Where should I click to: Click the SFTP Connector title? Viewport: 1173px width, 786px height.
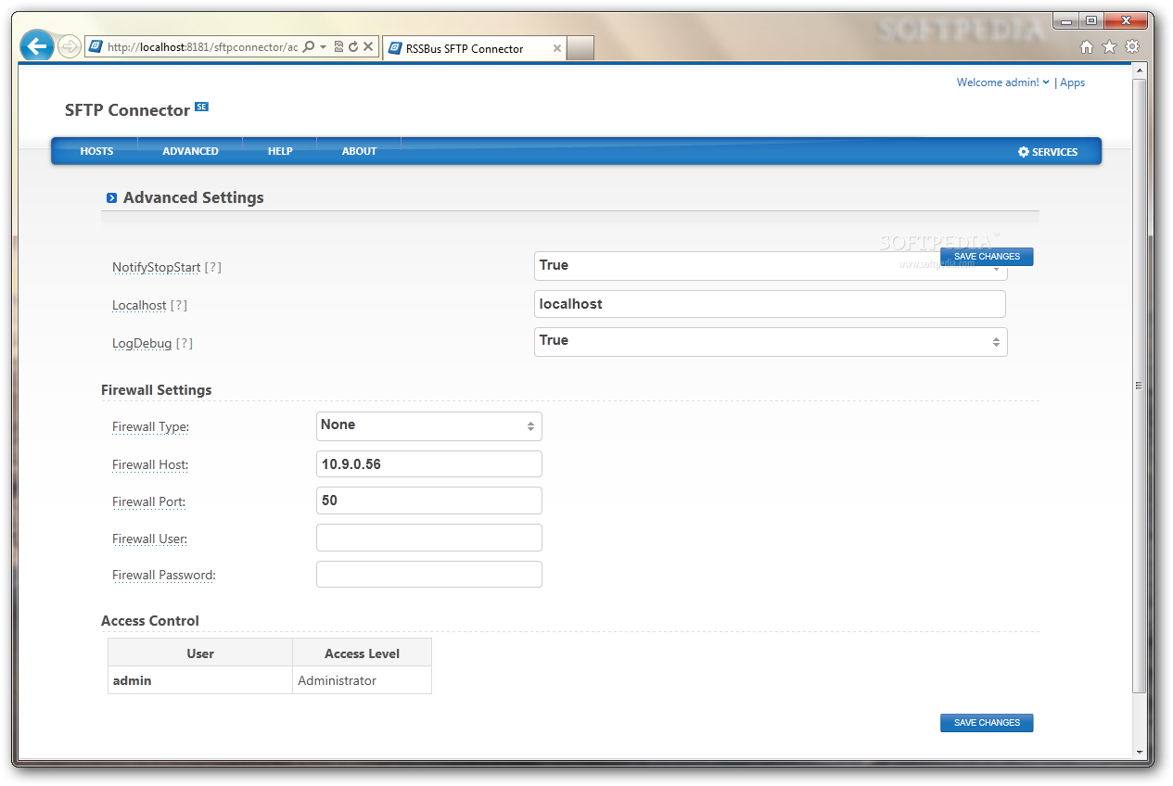coord(127,110)
